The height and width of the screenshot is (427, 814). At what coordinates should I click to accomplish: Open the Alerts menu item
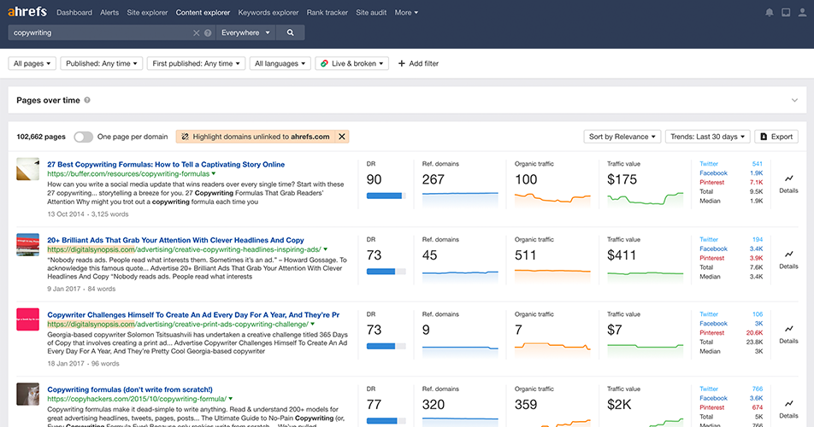pyautogui.click(x=109, y=13)
